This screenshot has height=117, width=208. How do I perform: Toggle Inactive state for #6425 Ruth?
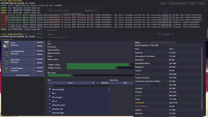39,59
